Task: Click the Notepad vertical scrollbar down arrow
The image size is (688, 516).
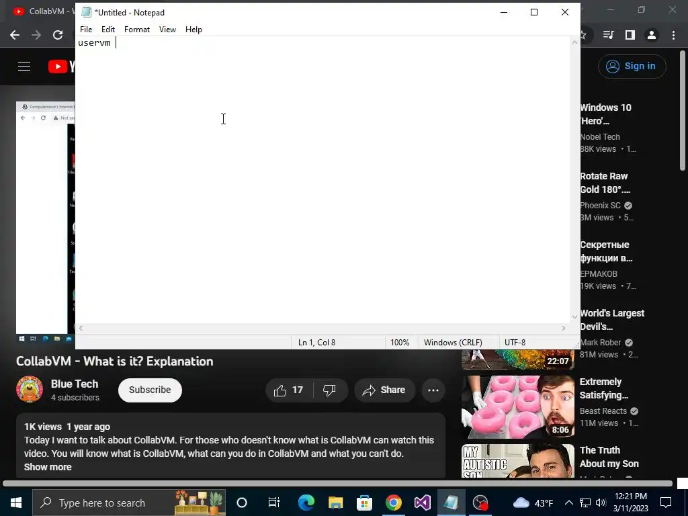Action: pyautogui.click(x=575, y=317)
